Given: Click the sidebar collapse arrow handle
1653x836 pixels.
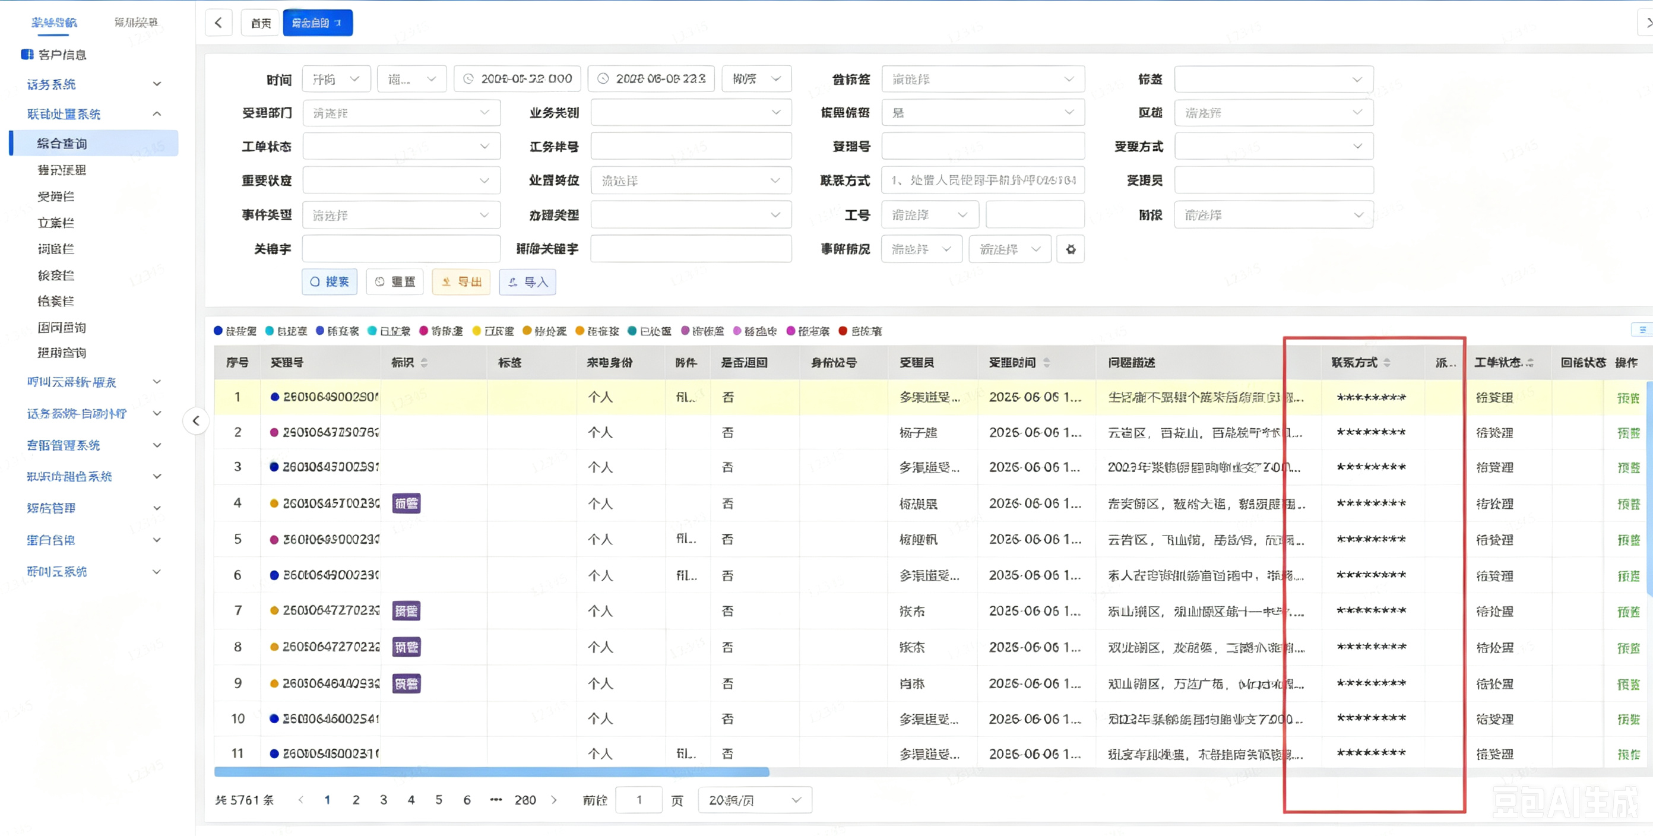Looking at the screenshot, I should [197, 421].
